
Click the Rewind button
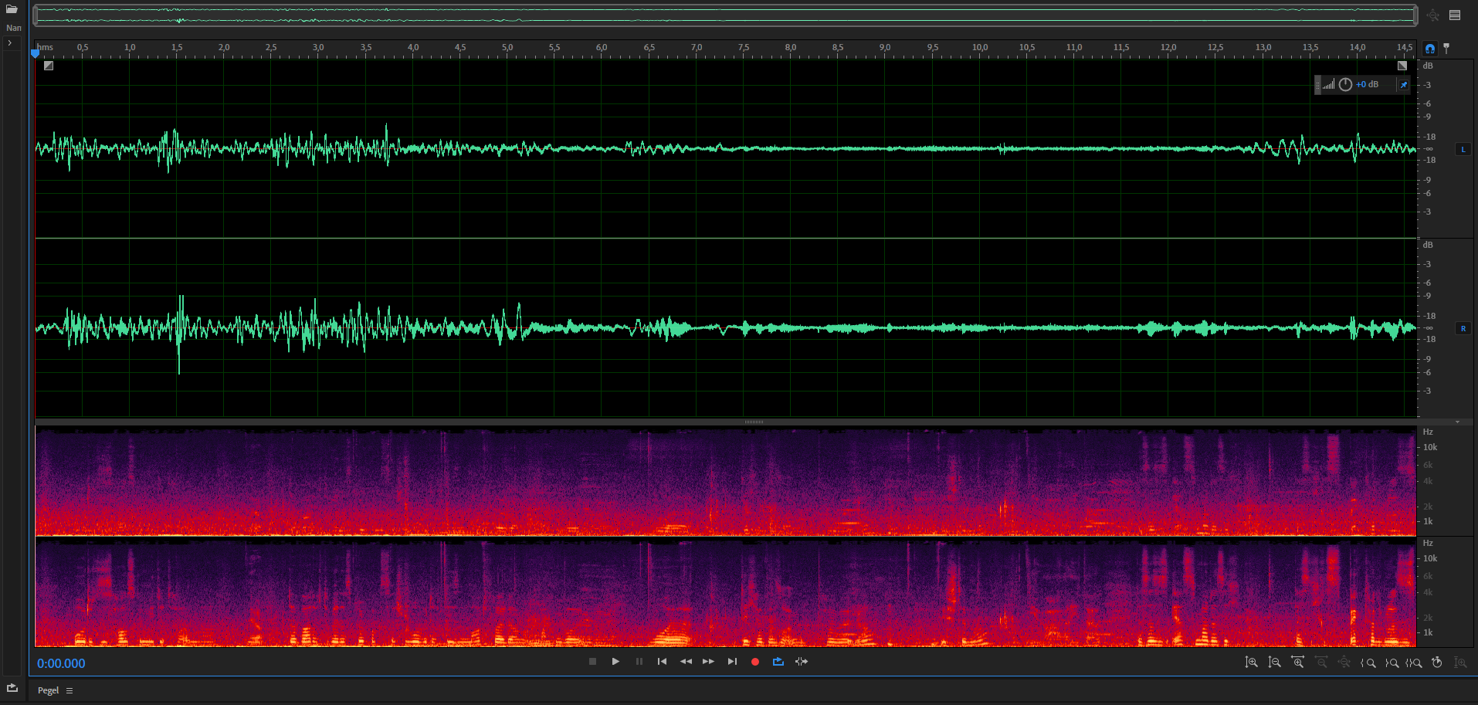coord(686,662)
